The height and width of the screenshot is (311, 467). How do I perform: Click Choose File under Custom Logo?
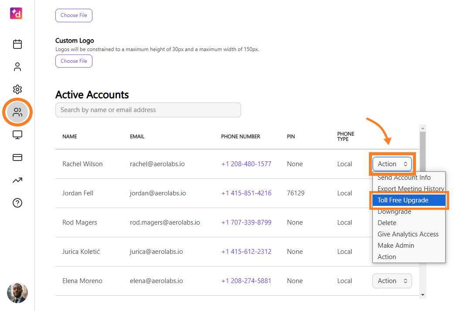point(74,61)
